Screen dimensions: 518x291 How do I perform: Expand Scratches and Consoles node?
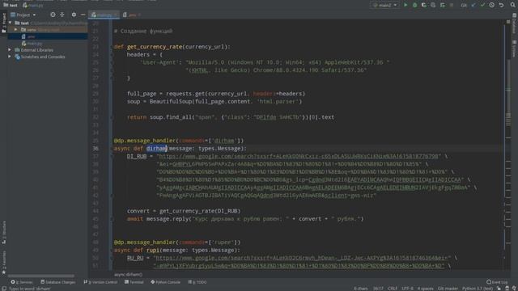point(10,57)
